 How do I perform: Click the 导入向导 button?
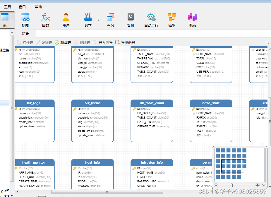103,42
